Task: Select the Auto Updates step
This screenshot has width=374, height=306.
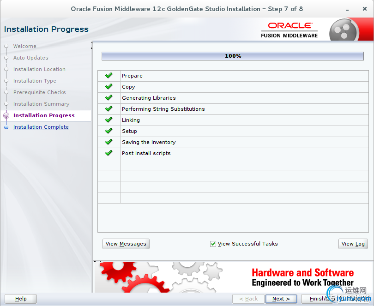Action: [31, 58]
